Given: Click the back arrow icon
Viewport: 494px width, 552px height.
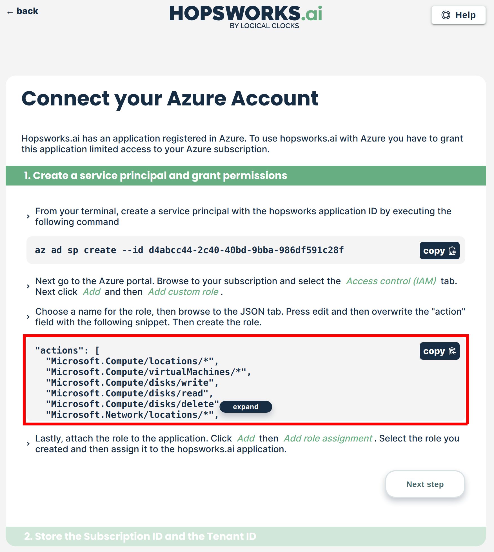Looking at the screenshot, I should 10,12.
